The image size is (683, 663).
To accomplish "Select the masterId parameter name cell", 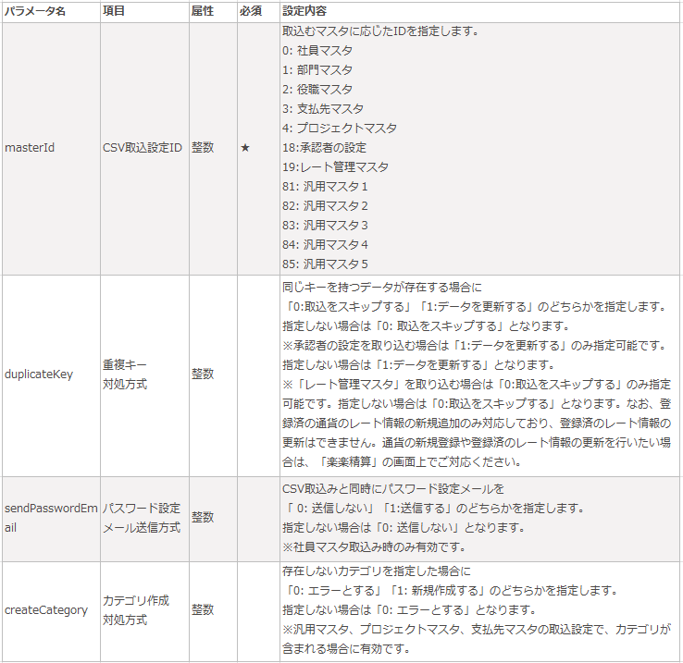I will click(x=30, y=148).
